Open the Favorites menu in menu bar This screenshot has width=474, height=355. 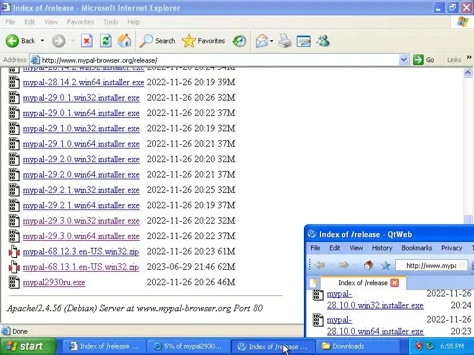pyautogui.click(x=81, y=22)
